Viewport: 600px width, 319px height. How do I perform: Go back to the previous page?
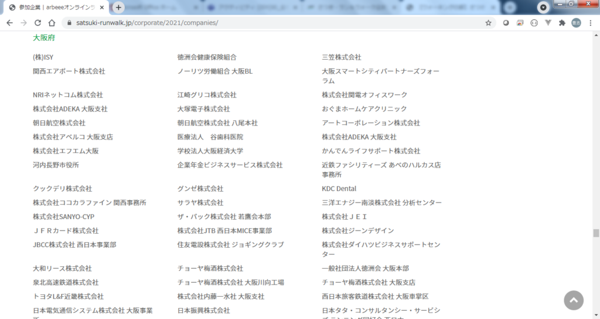pyautogui.click(x=9, y=23)
